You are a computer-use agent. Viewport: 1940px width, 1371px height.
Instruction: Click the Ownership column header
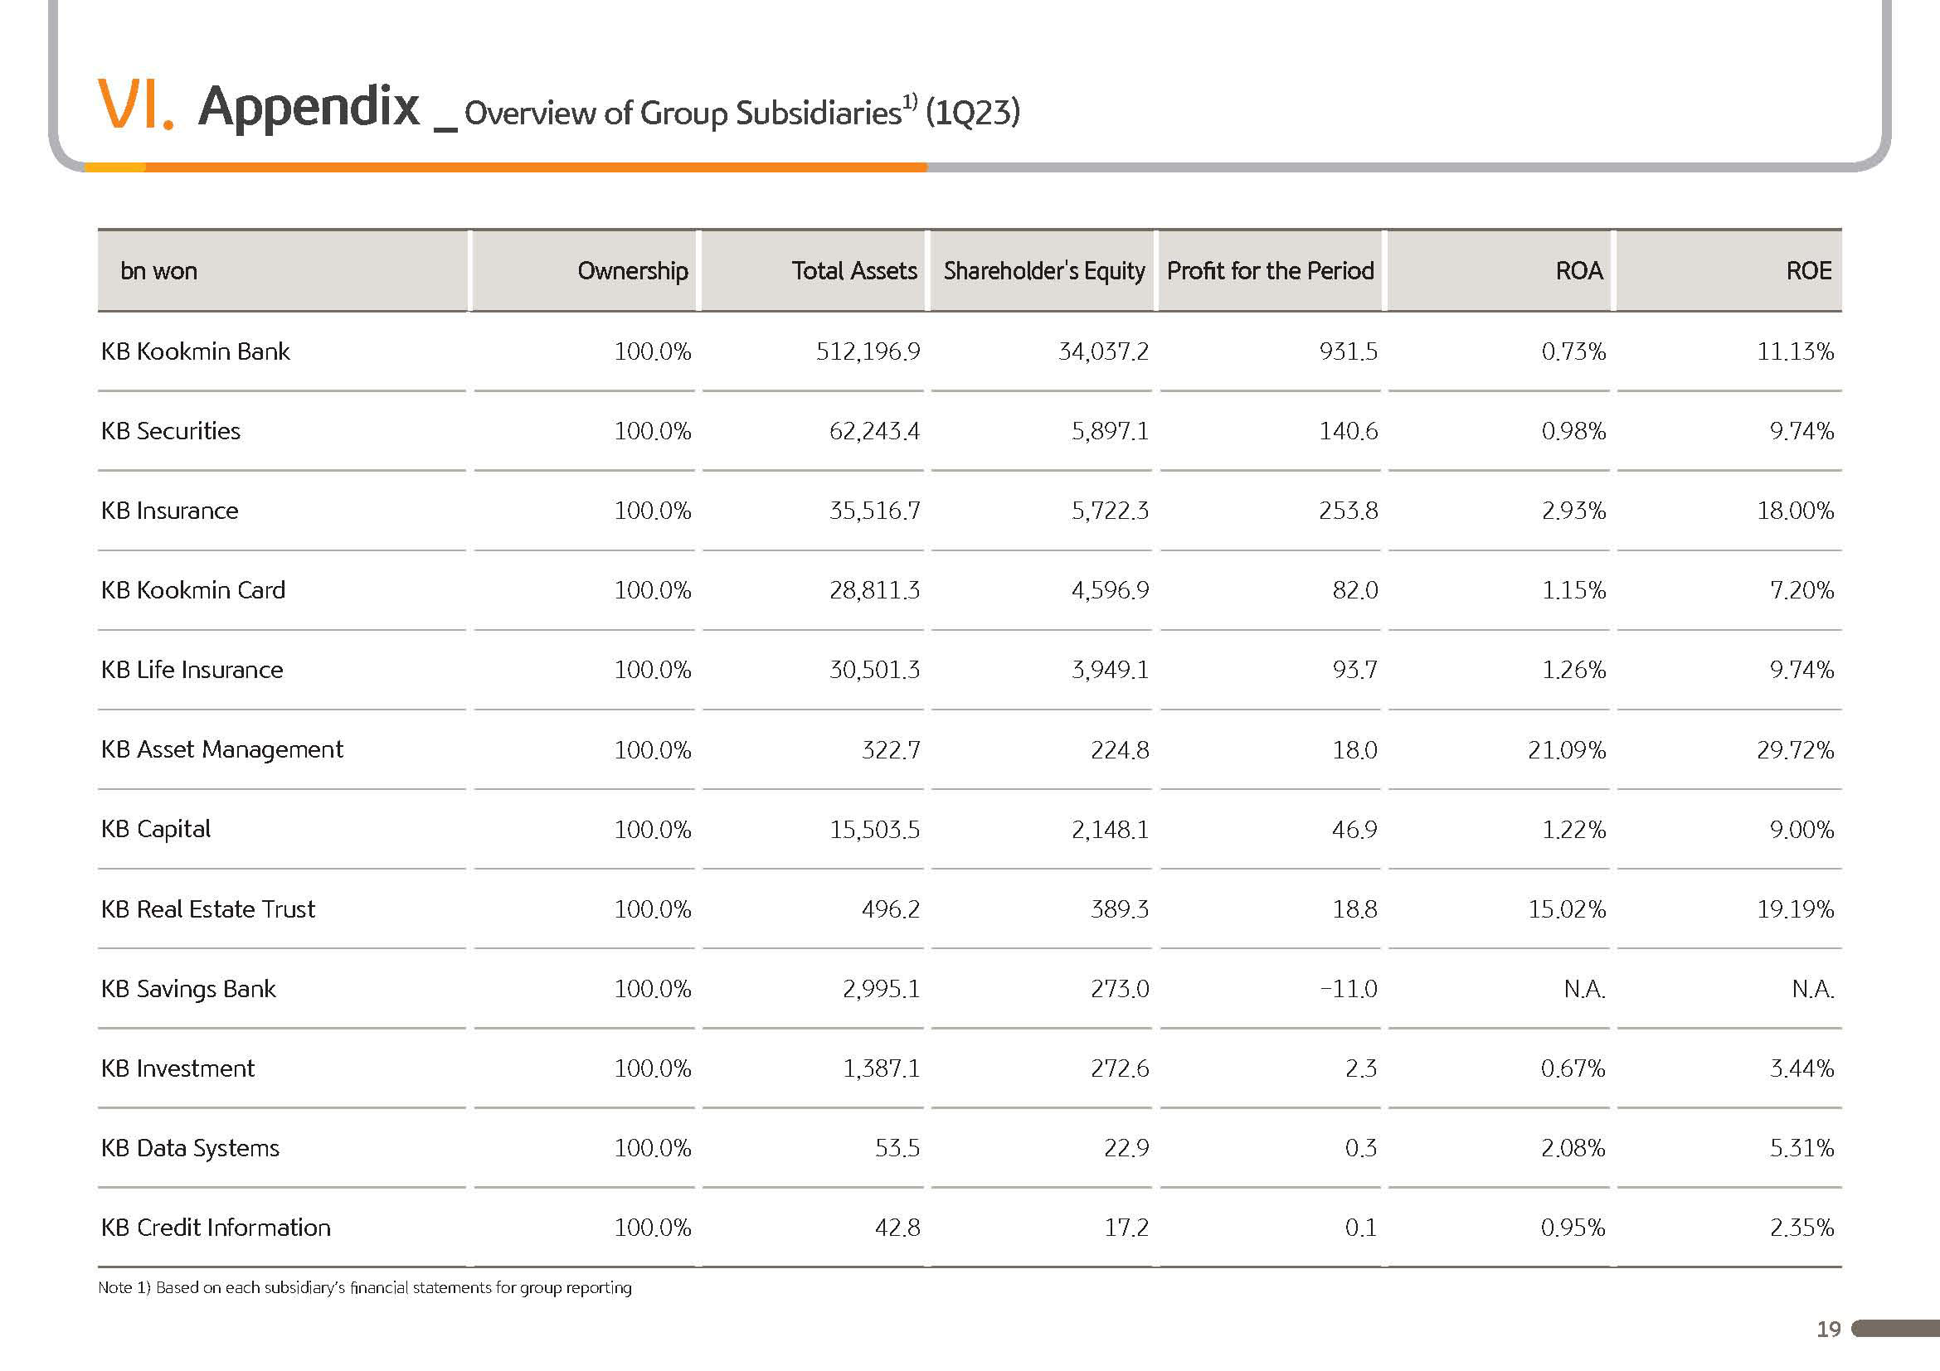click(632, 270)
